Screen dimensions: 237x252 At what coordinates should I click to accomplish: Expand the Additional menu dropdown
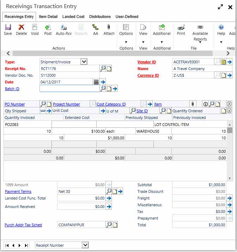click(162, 42)
